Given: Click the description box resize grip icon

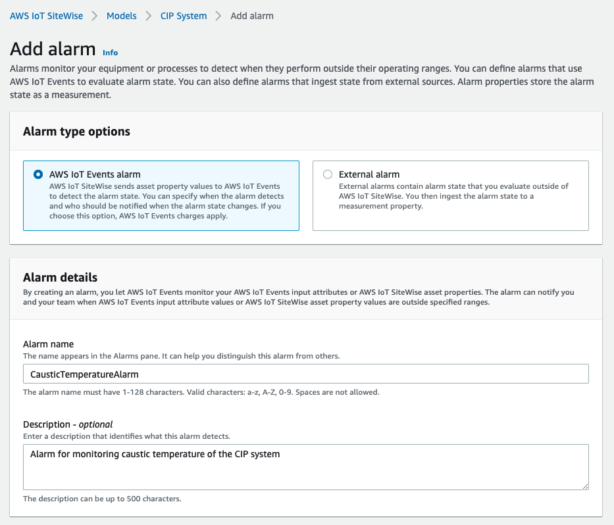Looking at the screenshot, I should click(x=585, y=486).
